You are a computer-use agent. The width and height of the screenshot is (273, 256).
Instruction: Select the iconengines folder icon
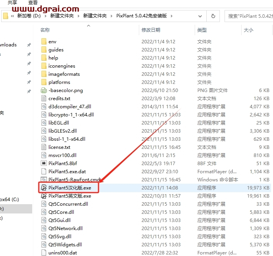click(x=44, y=66)
